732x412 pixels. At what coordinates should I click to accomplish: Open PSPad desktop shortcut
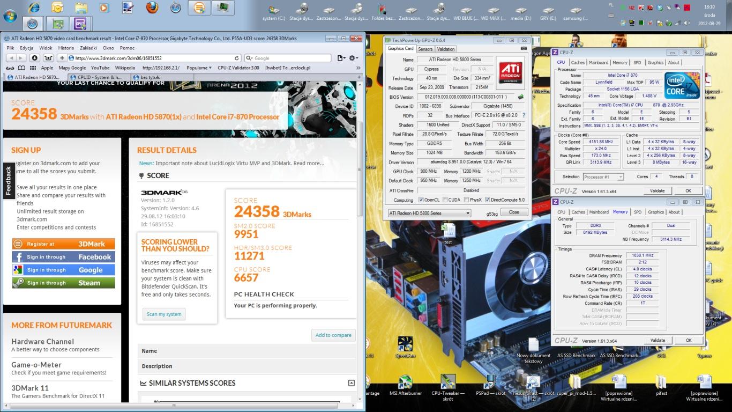(490, 385)
